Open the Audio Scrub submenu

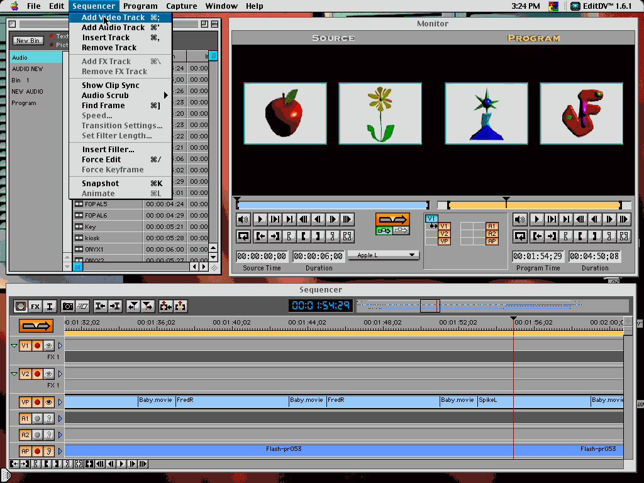(120, 96)
